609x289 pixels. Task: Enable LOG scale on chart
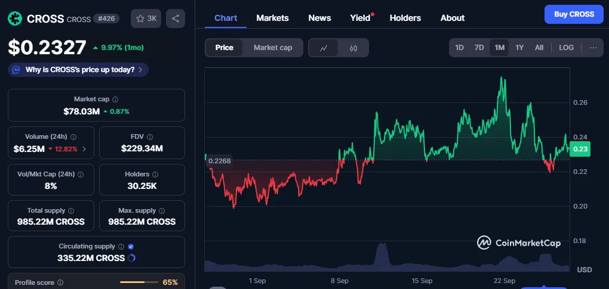(x=566, y=48)
